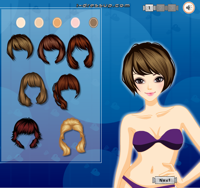Apply the dark red shaggy short hairstyle
200x188 pixels.
(x=27, y=133)
